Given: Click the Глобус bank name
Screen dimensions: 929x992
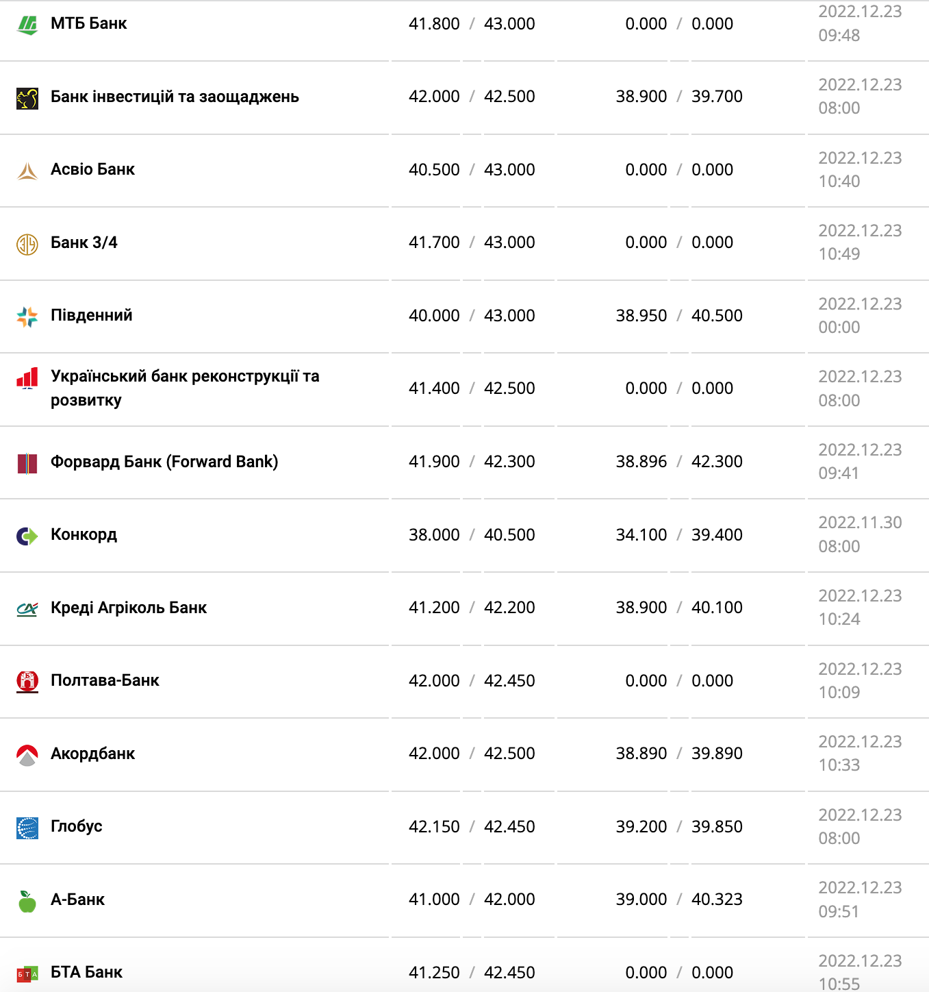Looking at the screenshot, I should [x=76, y=826].
